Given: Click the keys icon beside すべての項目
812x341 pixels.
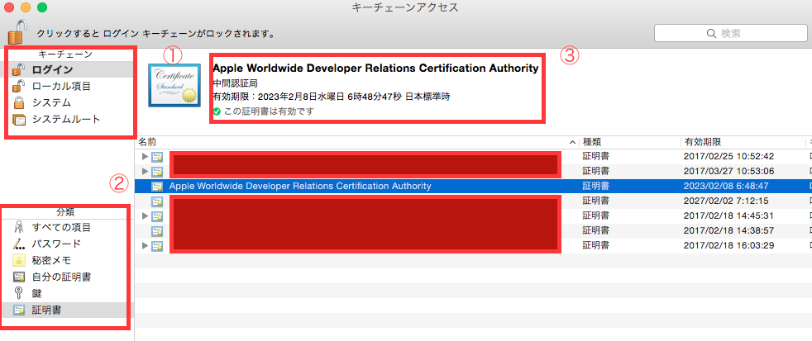Looking at the screenshot, I should pos(19,227).
